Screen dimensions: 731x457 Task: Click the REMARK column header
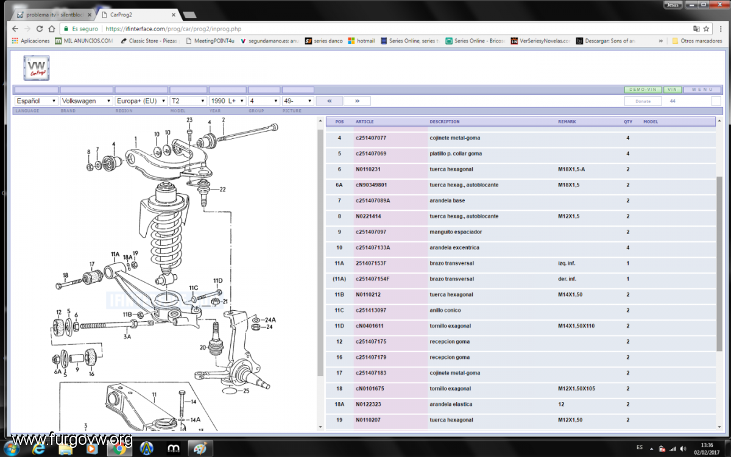pos(568,122)
